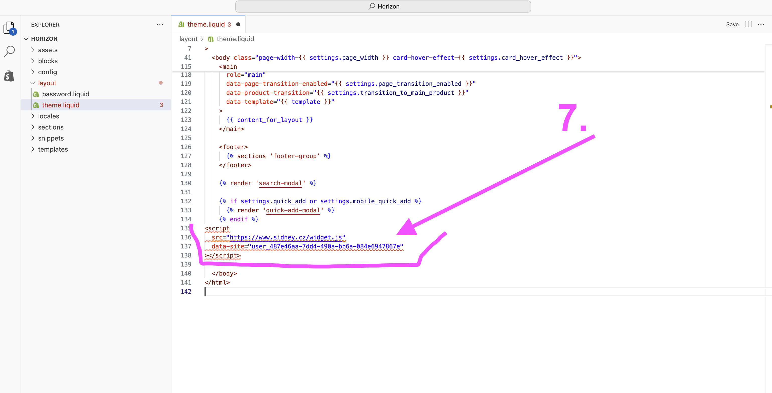Expand the templates folder
The height and width of the screenshot is (393, 772).
pyautogui.click(x=53, y=149)
